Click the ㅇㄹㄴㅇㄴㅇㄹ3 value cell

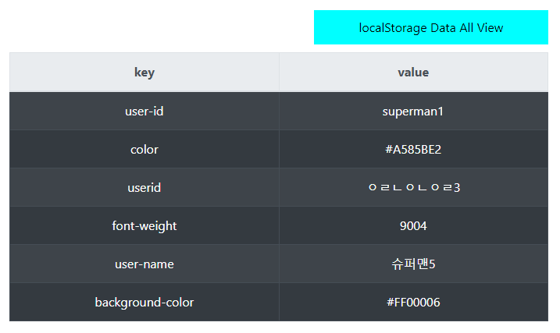pos(414,187)
